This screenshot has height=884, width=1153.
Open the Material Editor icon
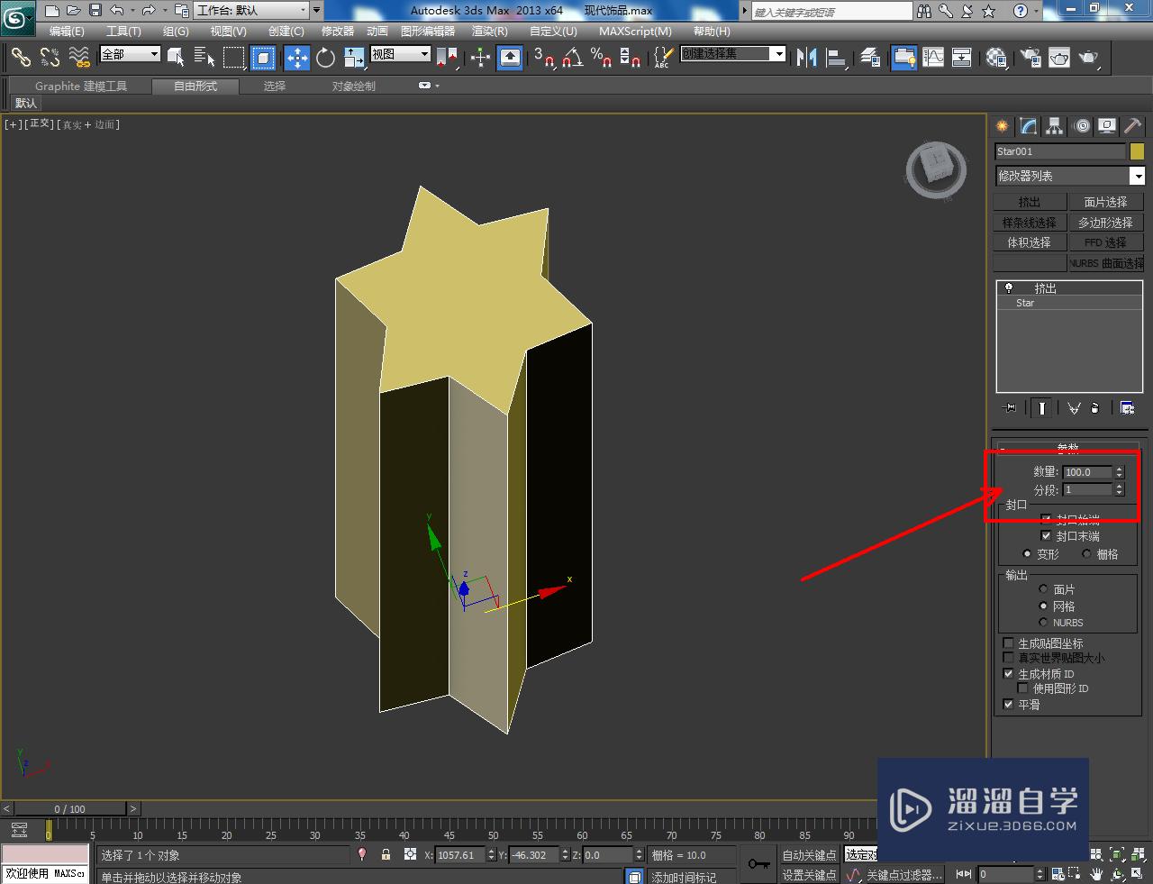click(x=996, y=57)
